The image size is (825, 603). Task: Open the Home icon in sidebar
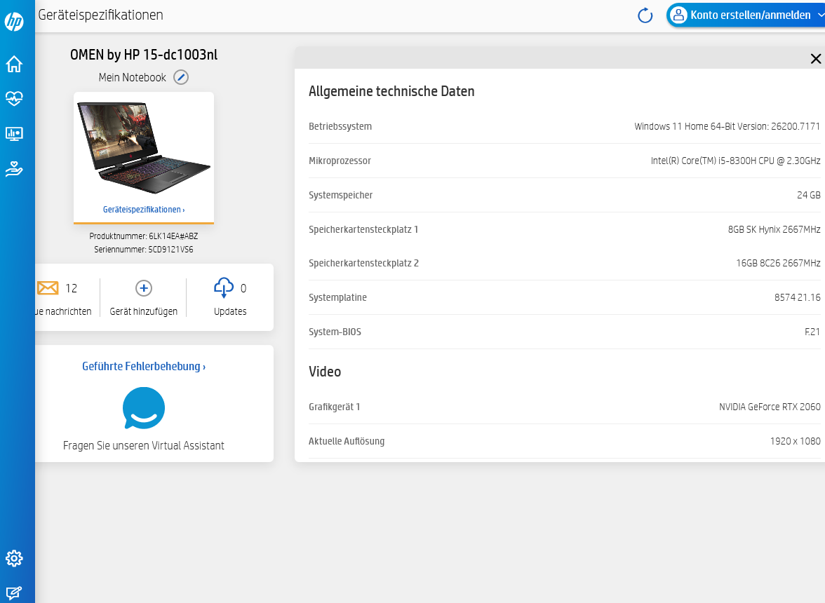coord(14,64)
